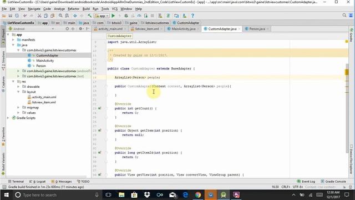Click the Windows search box
The height and width of the screenshot is (200, 355).
click(57, 195)
